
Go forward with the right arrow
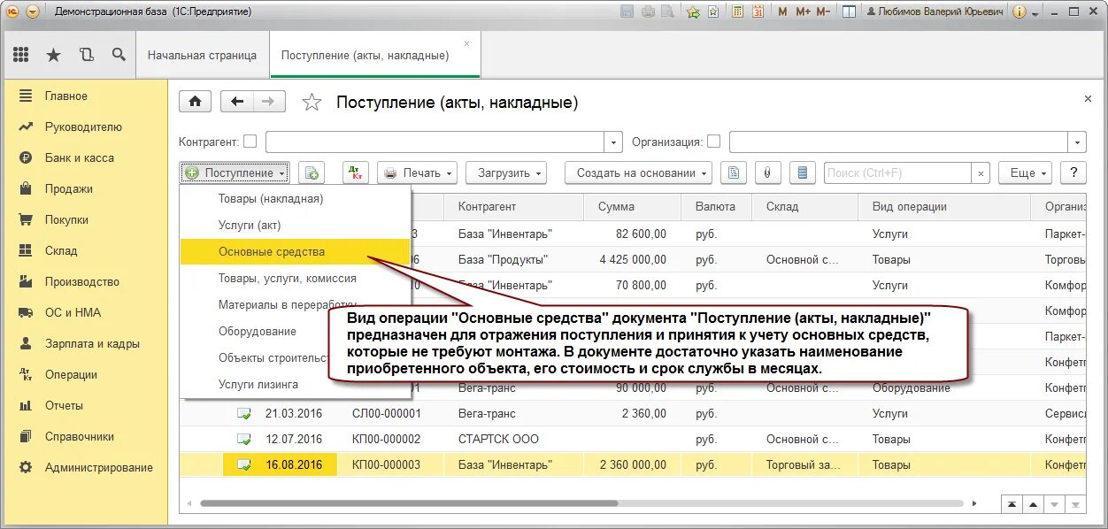click(269, 101)
